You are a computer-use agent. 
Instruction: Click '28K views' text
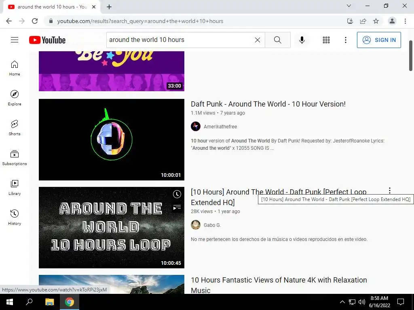pyautogui.click(x=202, y=212)
